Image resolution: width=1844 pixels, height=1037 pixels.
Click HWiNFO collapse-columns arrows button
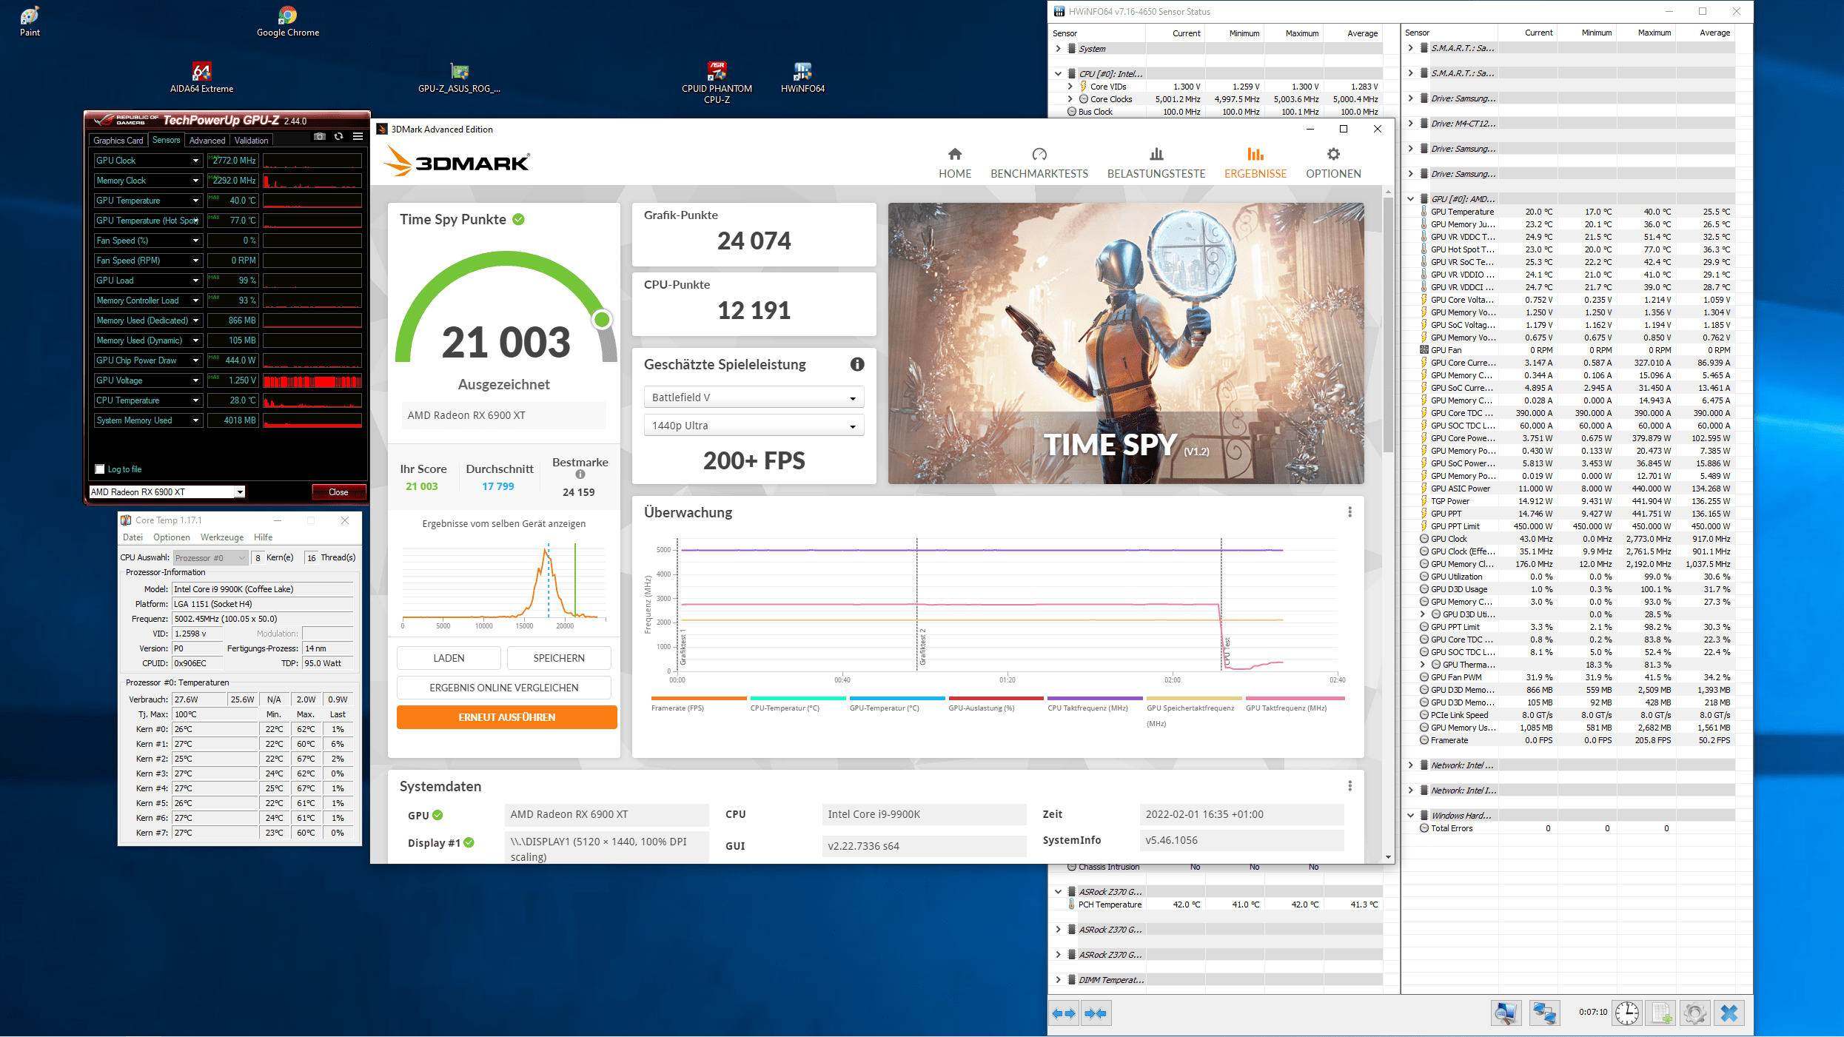pos(1096,1013)
